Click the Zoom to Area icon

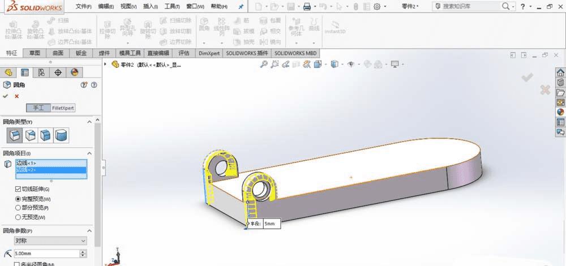pyautogui.click(x=275, y=65)
